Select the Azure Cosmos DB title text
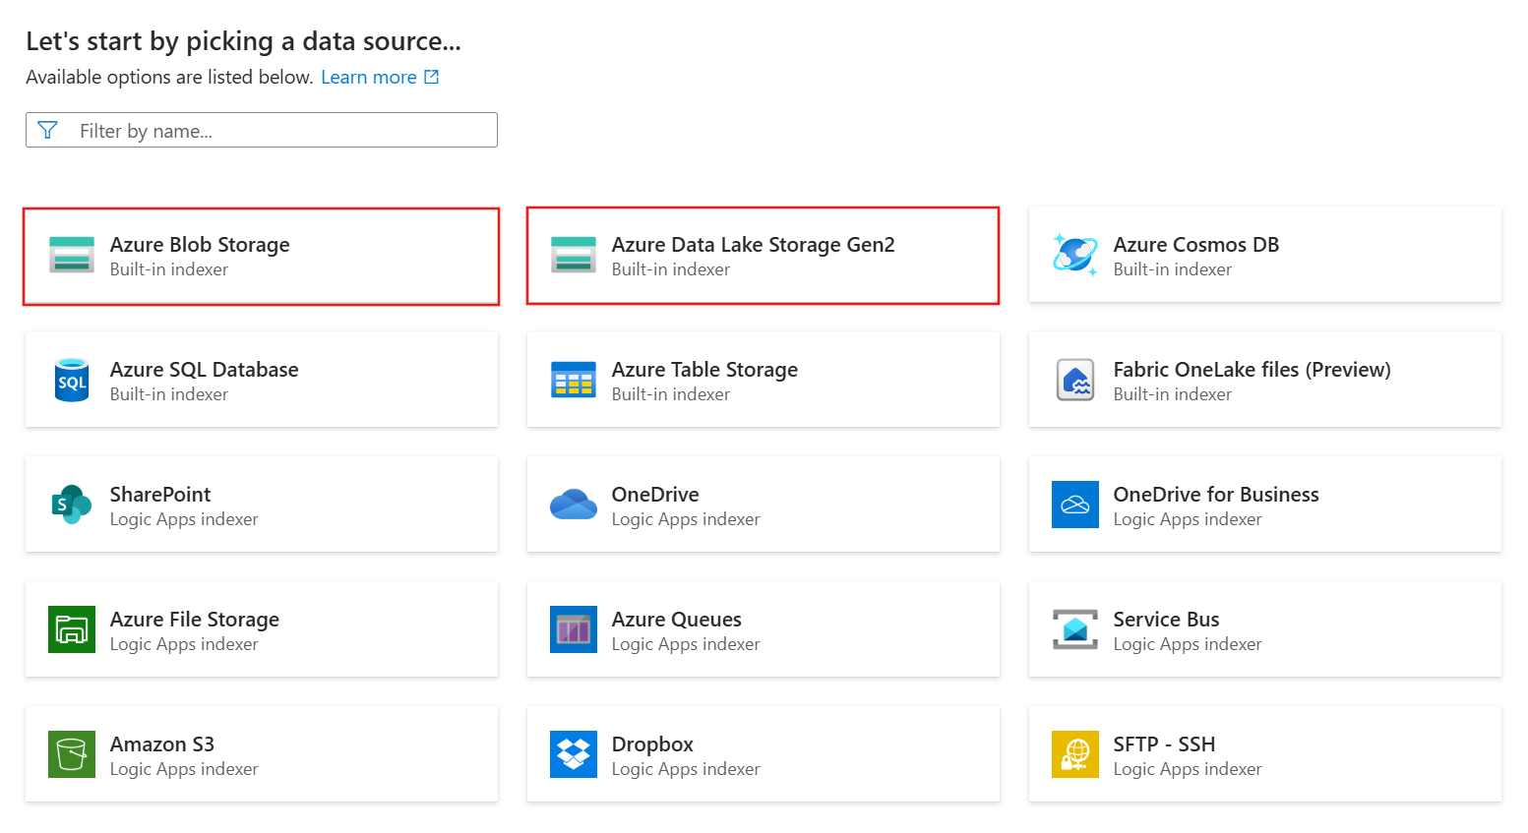Image resolution: width=1528 pixels, height=833 pixels. [x=1195, y=245]
